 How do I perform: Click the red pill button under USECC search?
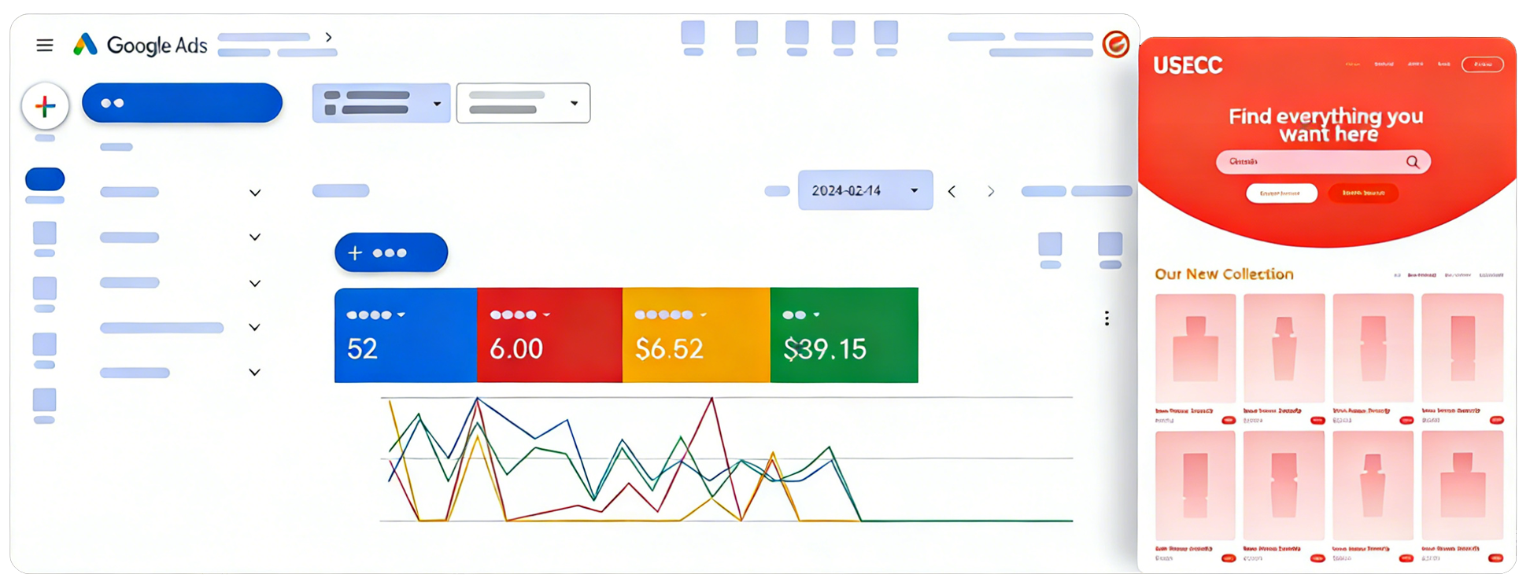pos(1363,193)
